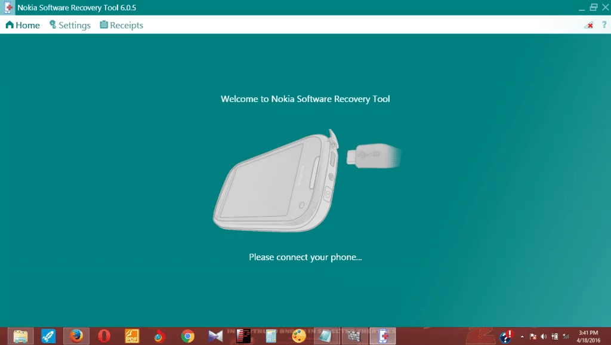The height and width of the screenshot is (345, 611).
Task: Open the orange PDF app in taskbar
Action: (132, 336)
